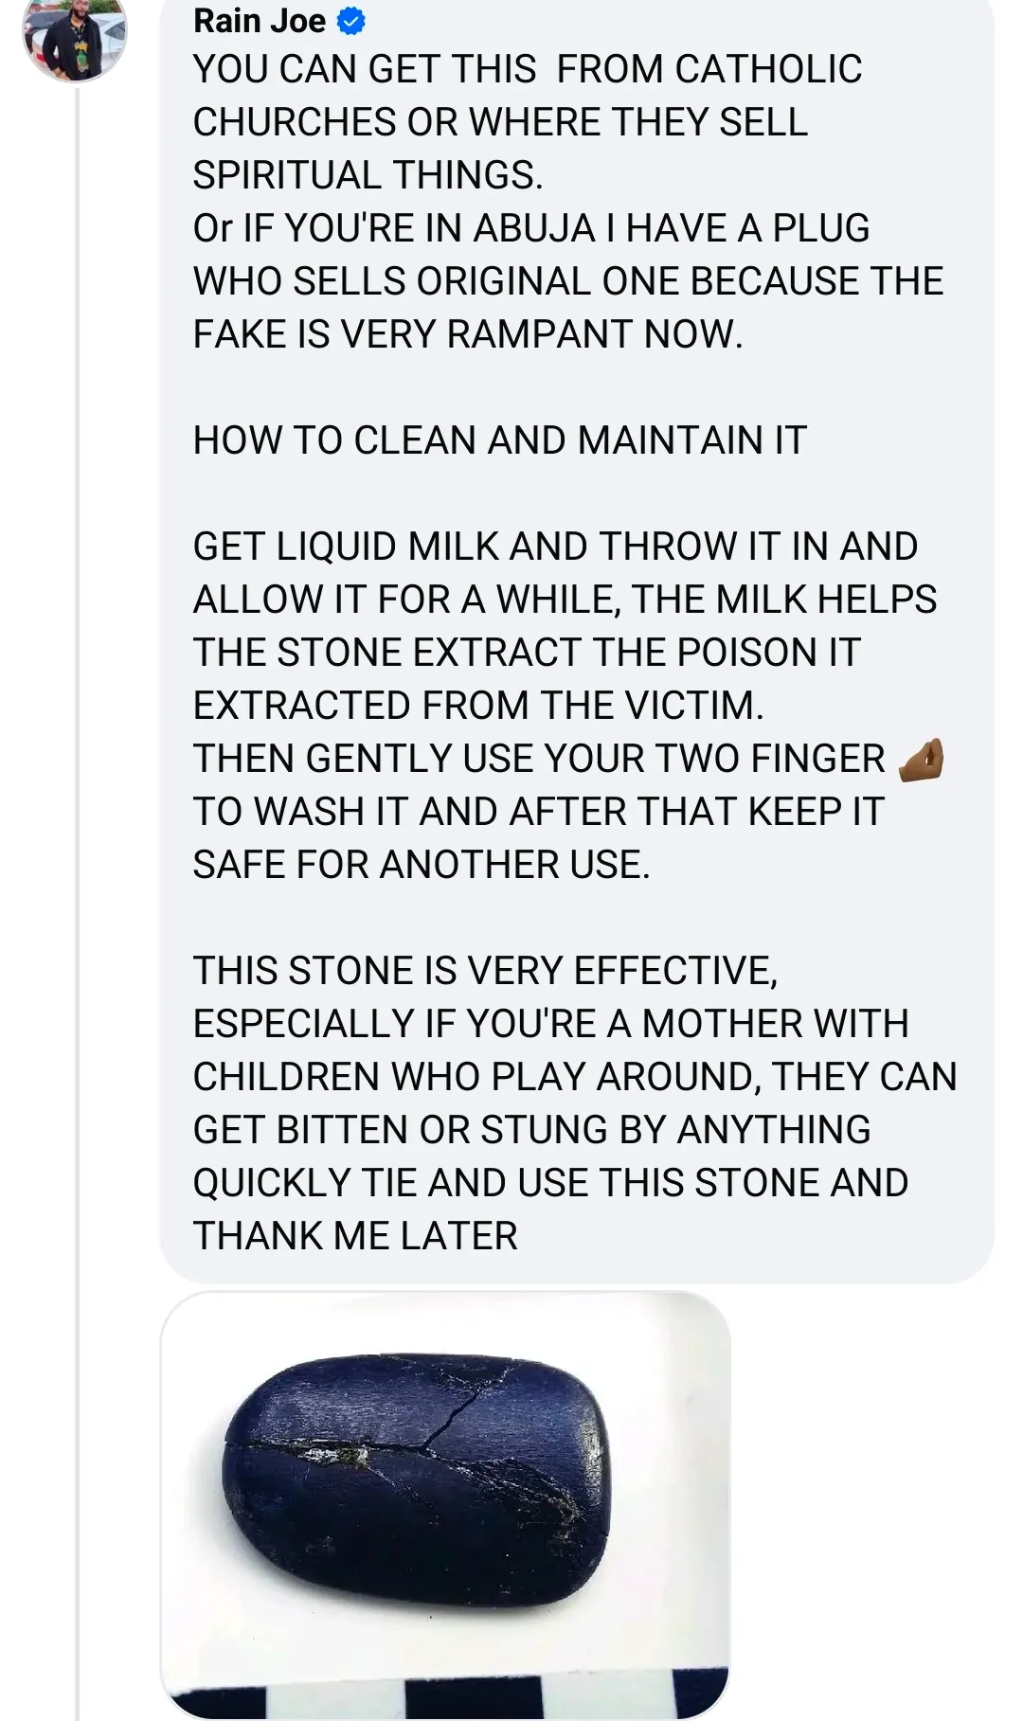
Task: Tap the 'YOU CAN GET THIS FROM CATHOLIC' line
Action: click(528, 69)
